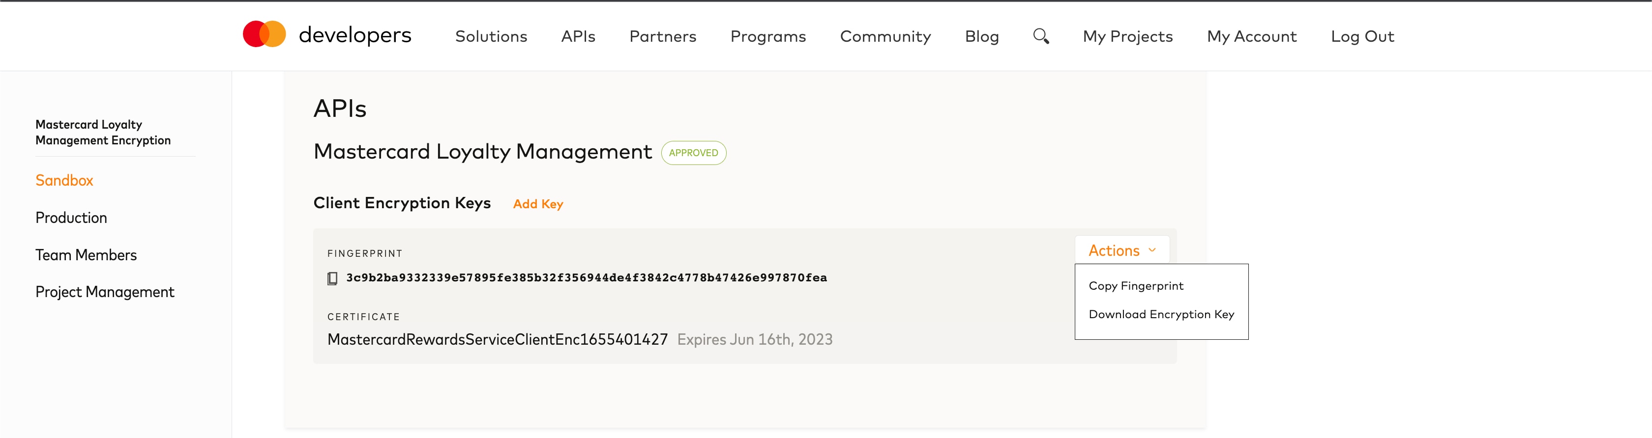Choose Download Encryption Key option

click(1161, 314)
